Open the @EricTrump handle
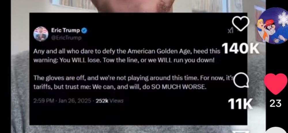288x133 pixels. point(66,38)
